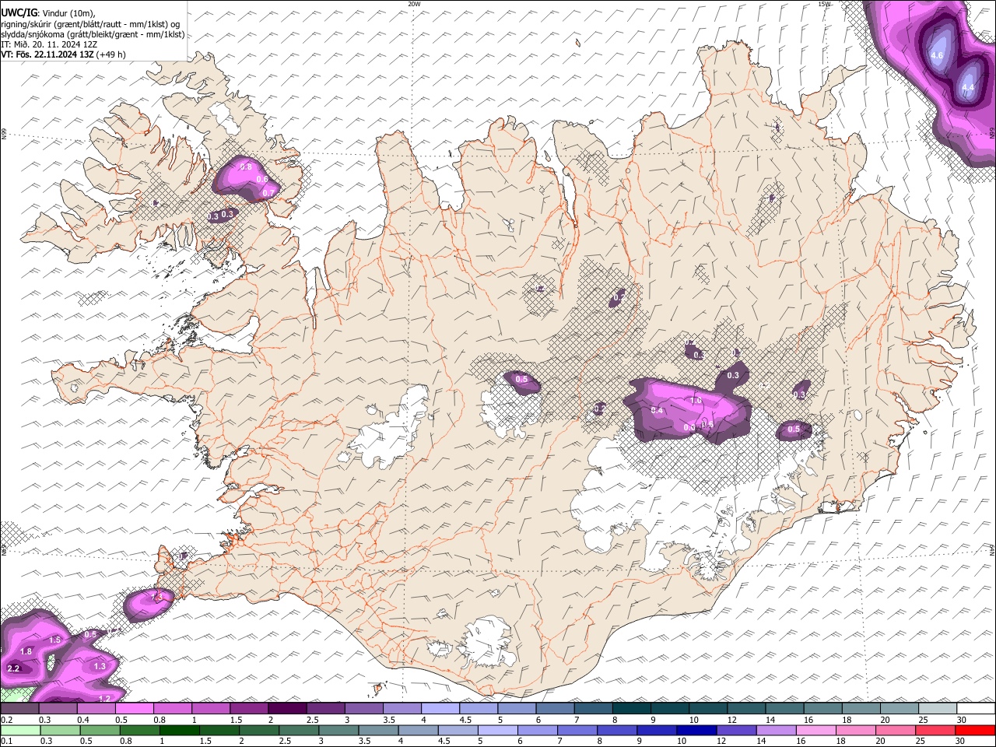
Task: Click the 20W longitude label
Action: 414,4
